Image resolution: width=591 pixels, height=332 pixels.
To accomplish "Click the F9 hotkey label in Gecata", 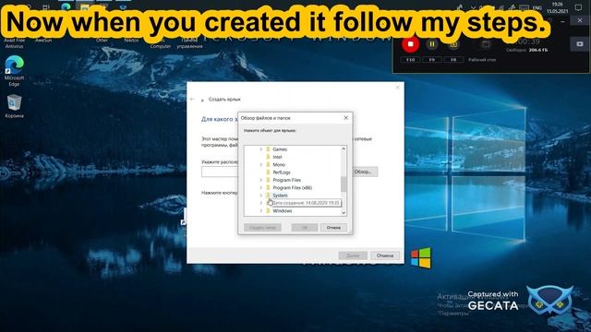I will coord(432,59).
